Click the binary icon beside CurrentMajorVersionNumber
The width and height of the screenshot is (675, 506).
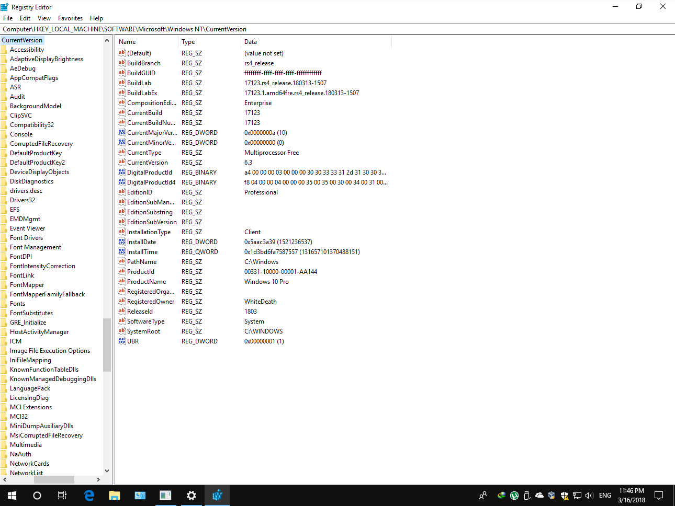(122, 132)
